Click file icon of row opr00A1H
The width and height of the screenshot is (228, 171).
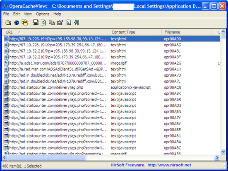click(x=6, y=69)
